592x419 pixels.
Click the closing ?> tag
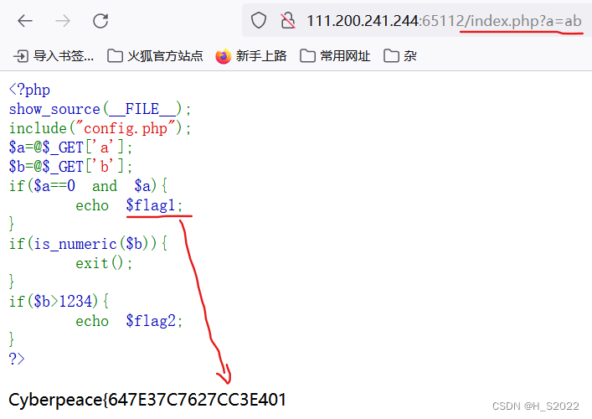tap(17, 359)
